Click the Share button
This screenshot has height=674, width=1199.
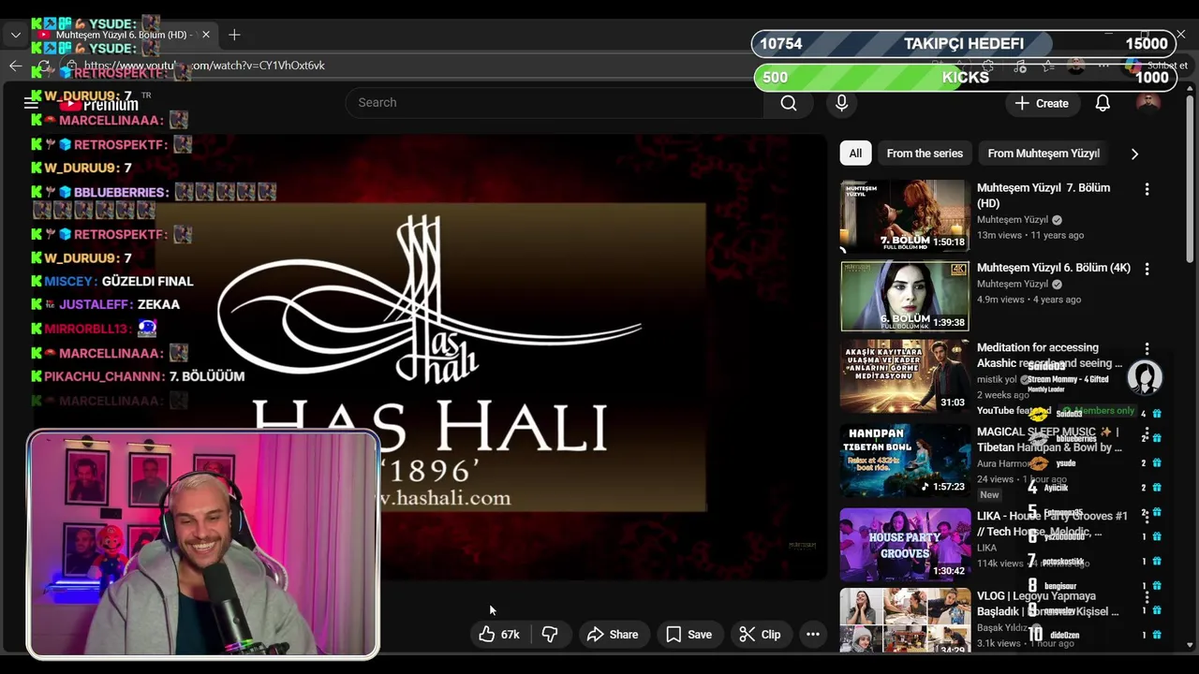point(613,635)
